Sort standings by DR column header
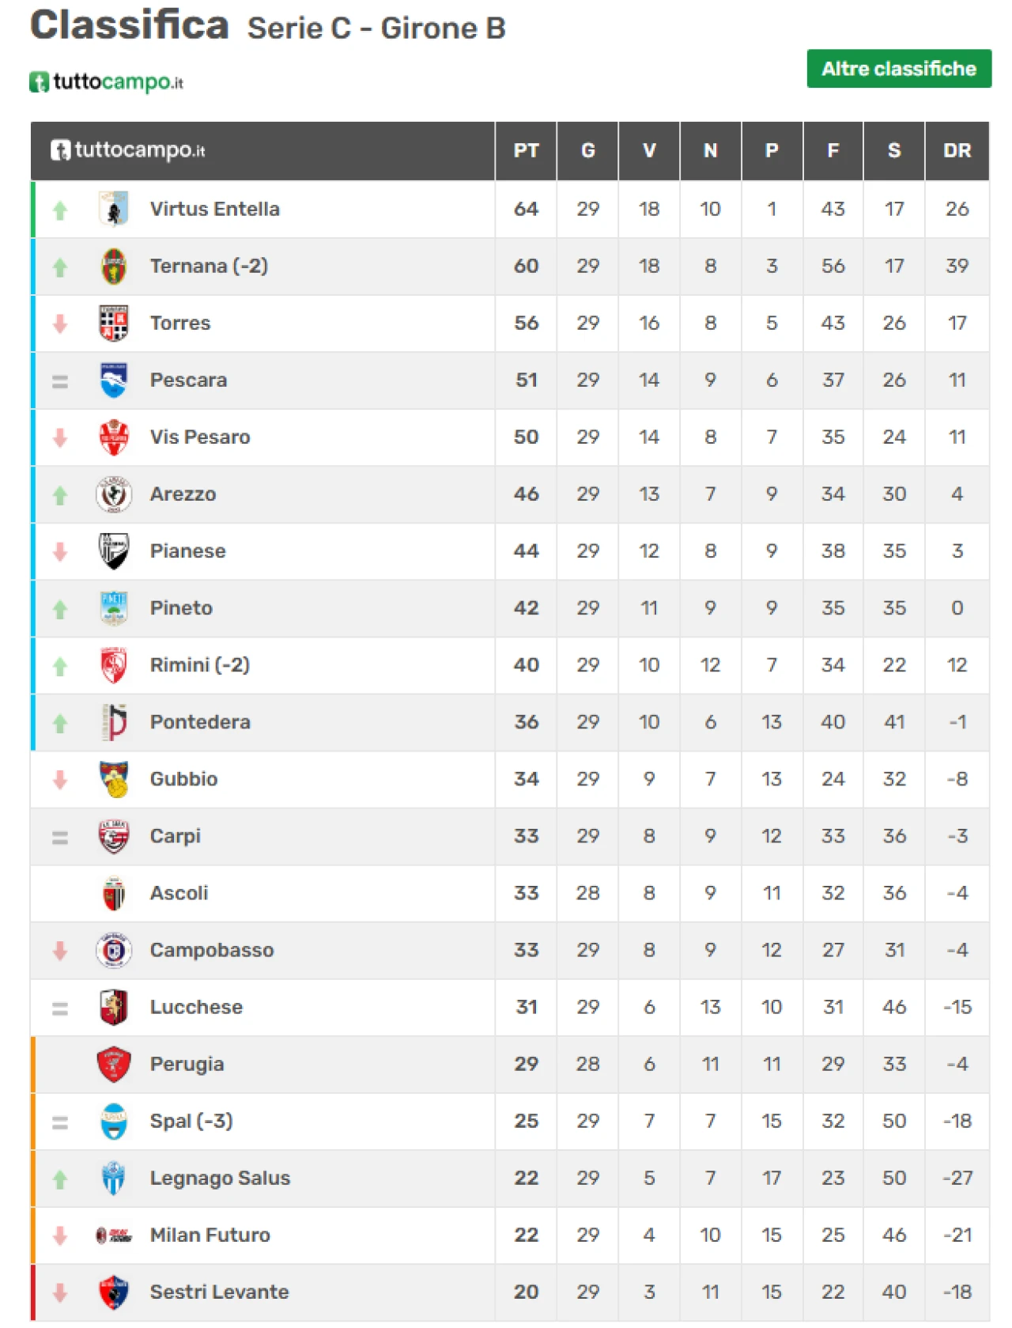 (957, 150)
